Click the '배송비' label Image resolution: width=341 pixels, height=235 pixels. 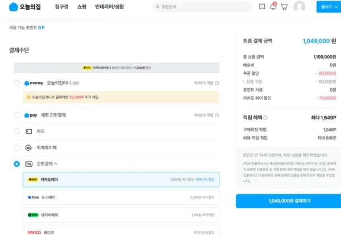click(x=248, y=65)
